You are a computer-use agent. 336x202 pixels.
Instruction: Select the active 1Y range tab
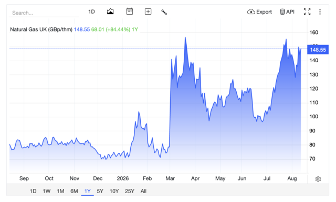(88, 191)
